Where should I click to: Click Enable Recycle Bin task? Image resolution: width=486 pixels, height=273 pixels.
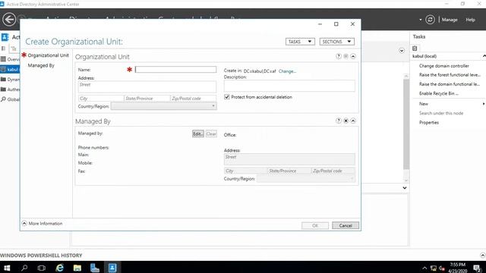[x=439, y=93]
